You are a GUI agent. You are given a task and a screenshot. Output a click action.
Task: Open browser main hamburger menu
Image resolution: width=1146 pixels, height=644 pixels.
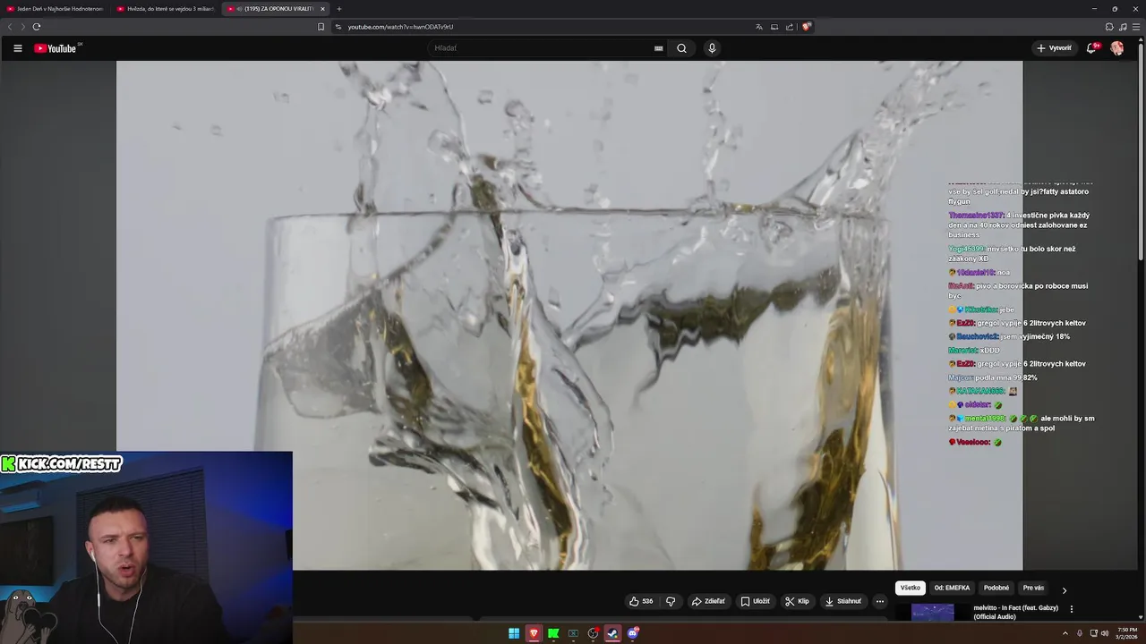[x=1136, y=27]
